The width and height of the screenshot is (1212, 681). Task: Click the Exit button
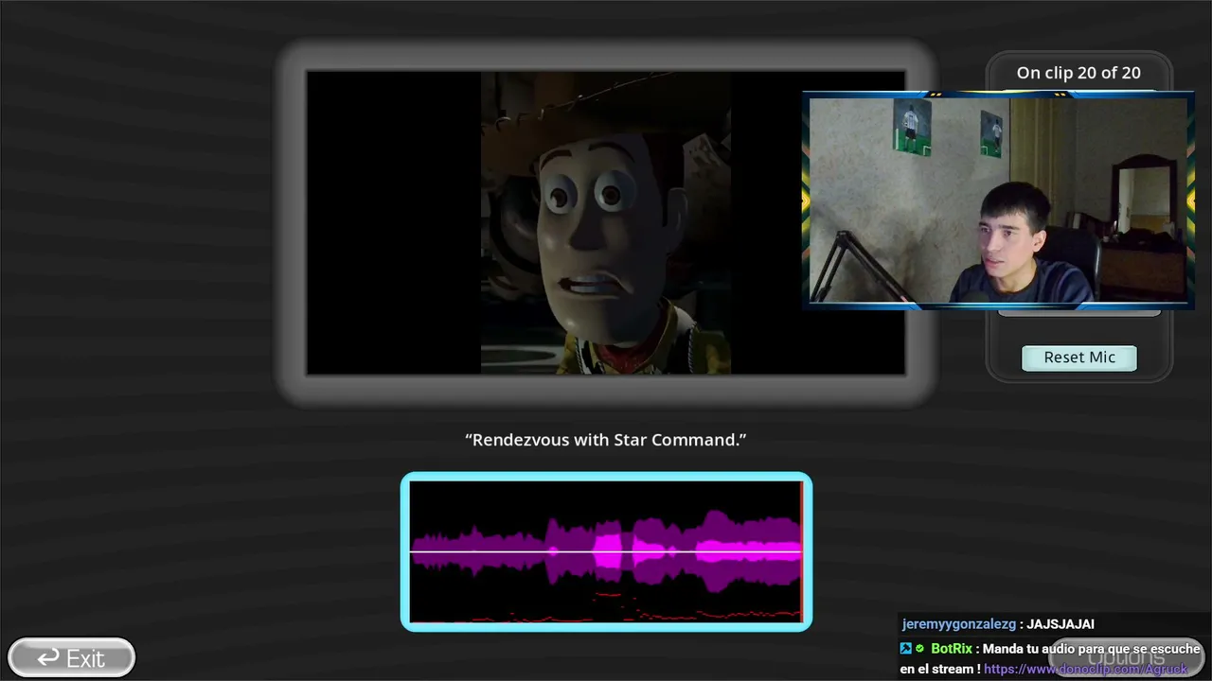coord(72,658)
